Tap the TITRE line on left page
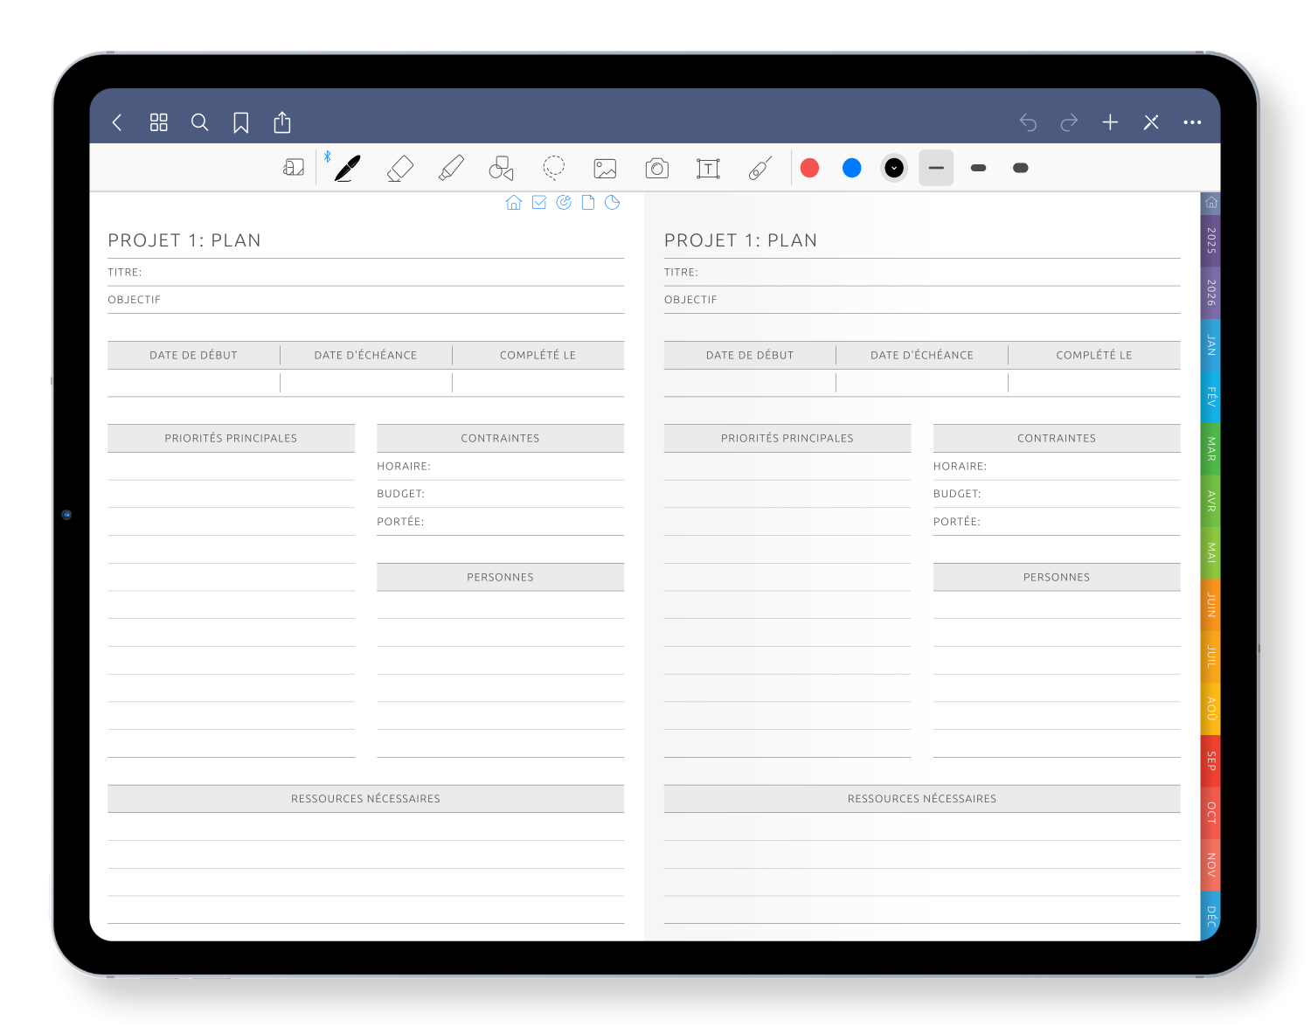Screen dimensions: 1311x1027 tap(365, 273)
